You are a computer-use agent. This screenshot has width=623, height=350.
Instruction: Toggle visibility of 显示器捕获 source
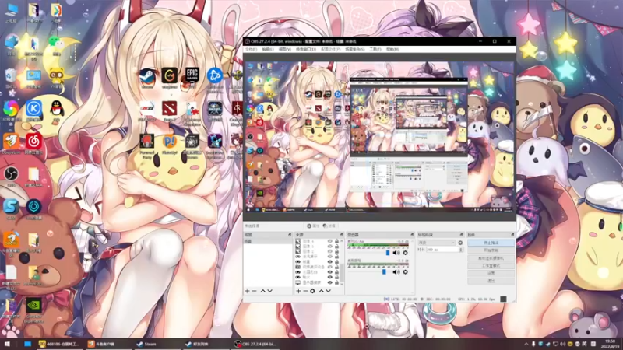coord(329,282)
